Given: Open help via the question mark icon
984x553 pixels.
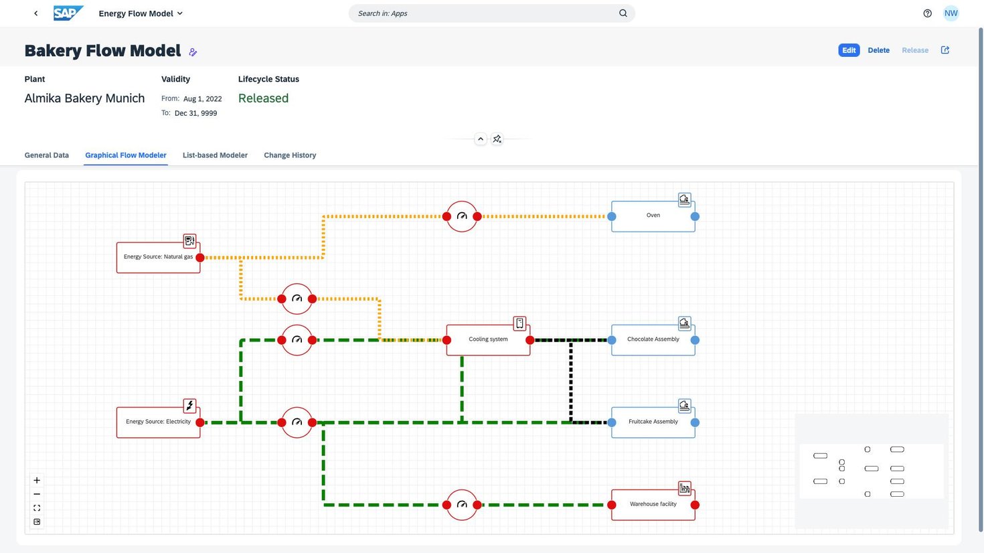Looking at the screenshot, I should (927, 13).
